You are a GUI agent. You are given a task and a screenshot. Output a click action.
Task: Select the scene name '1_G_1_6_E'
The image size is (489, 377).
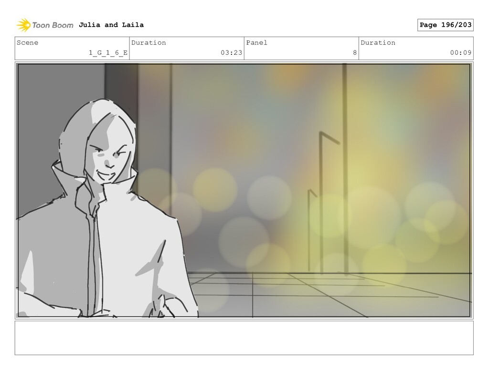(108, 52)
